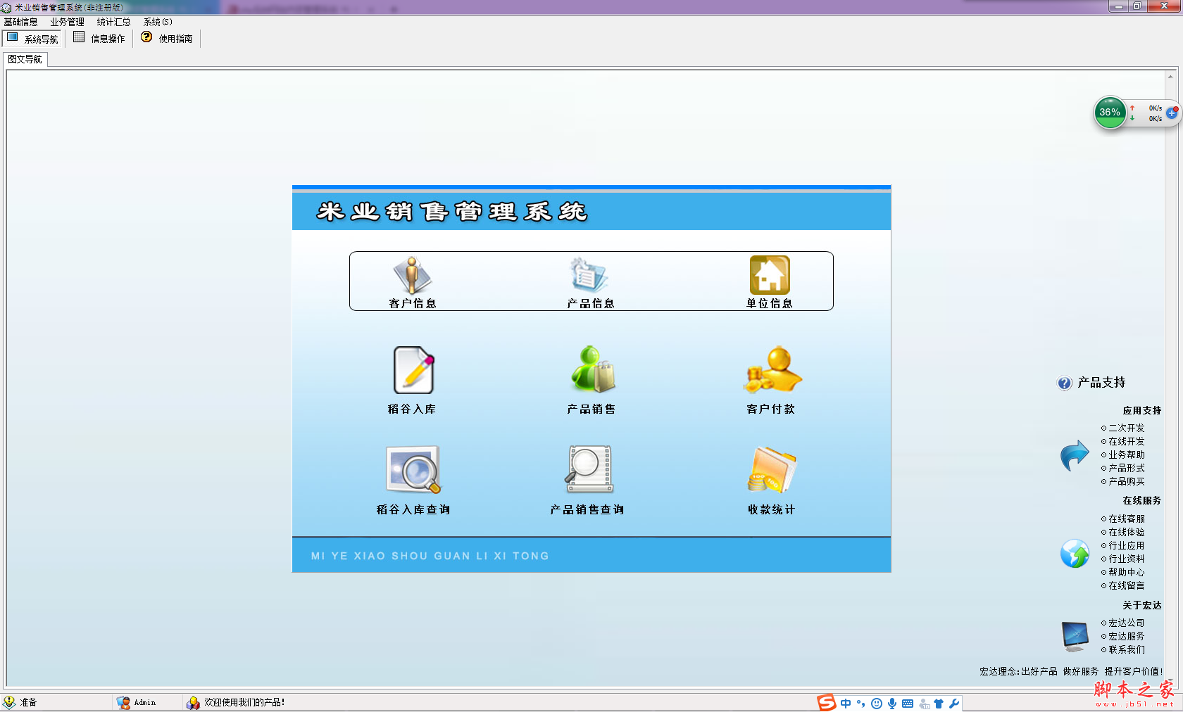
Task: Click the 客户信息 label
Action: tap(413, 303)
